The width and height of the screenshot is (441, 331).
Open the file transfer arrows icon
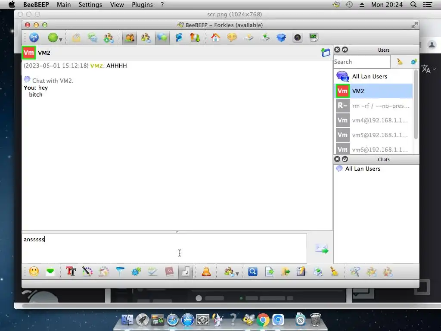(x=195, y=38)
